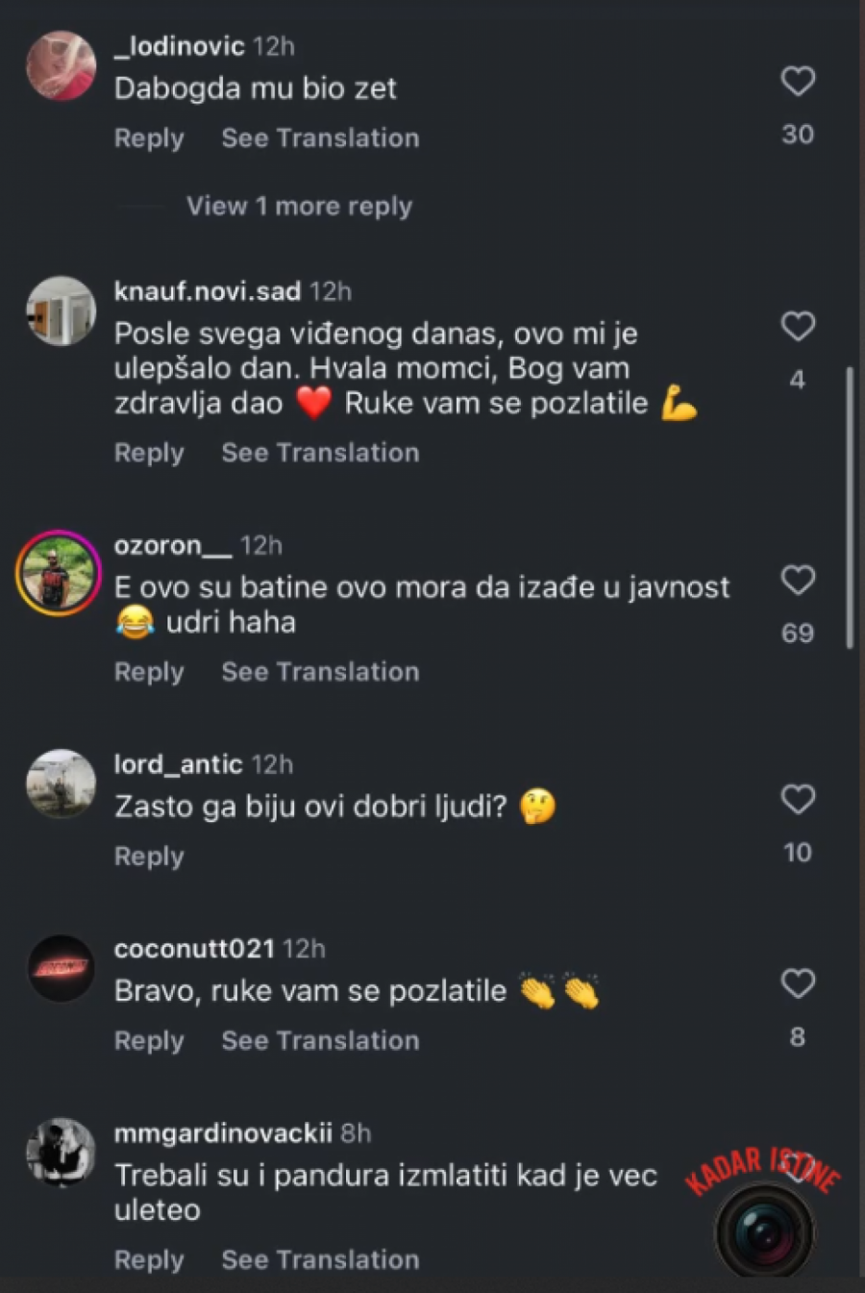This screenshot has height=1293, width=865.
Task: Open lord_antic's profile picture
Action: pyautogui.click(x=61, y=783)
